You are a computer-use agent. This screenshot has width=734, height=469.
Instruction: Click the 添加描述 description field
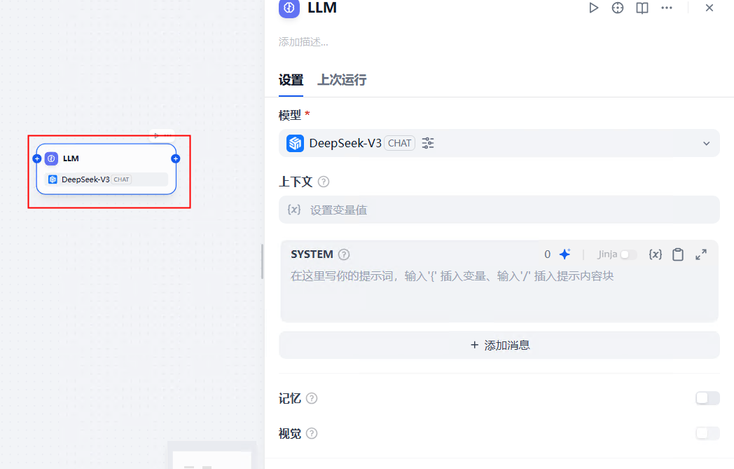tap(301, 42)
